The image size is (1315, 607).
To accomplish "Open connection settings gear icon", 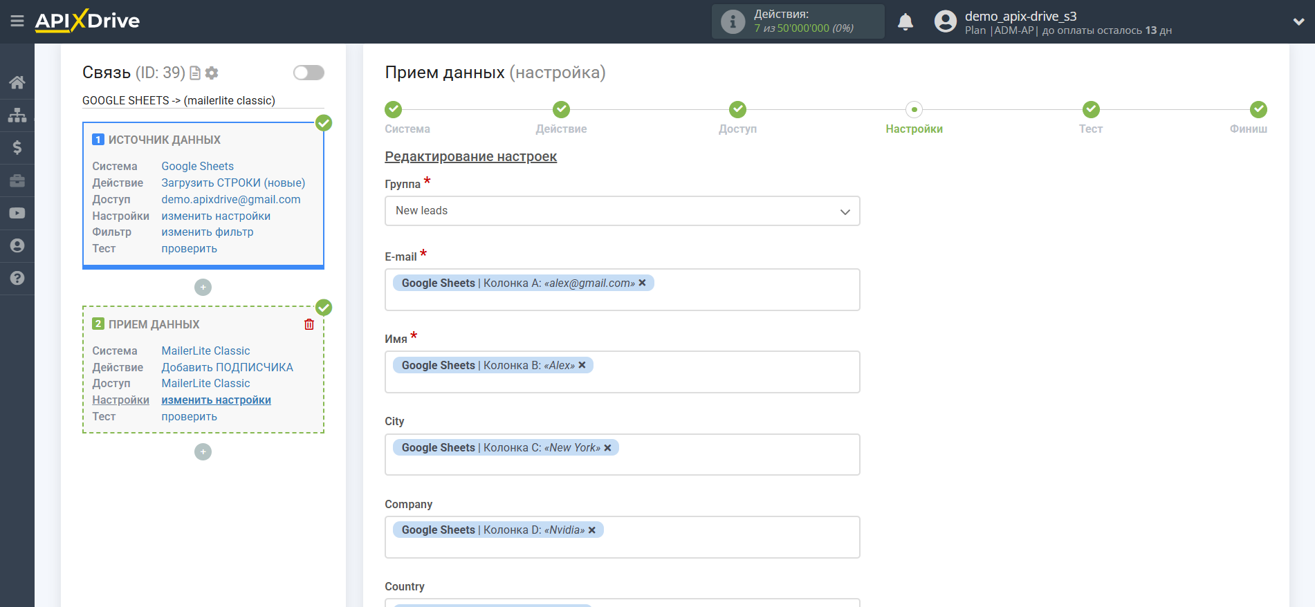I will click(x=212, y=73).
